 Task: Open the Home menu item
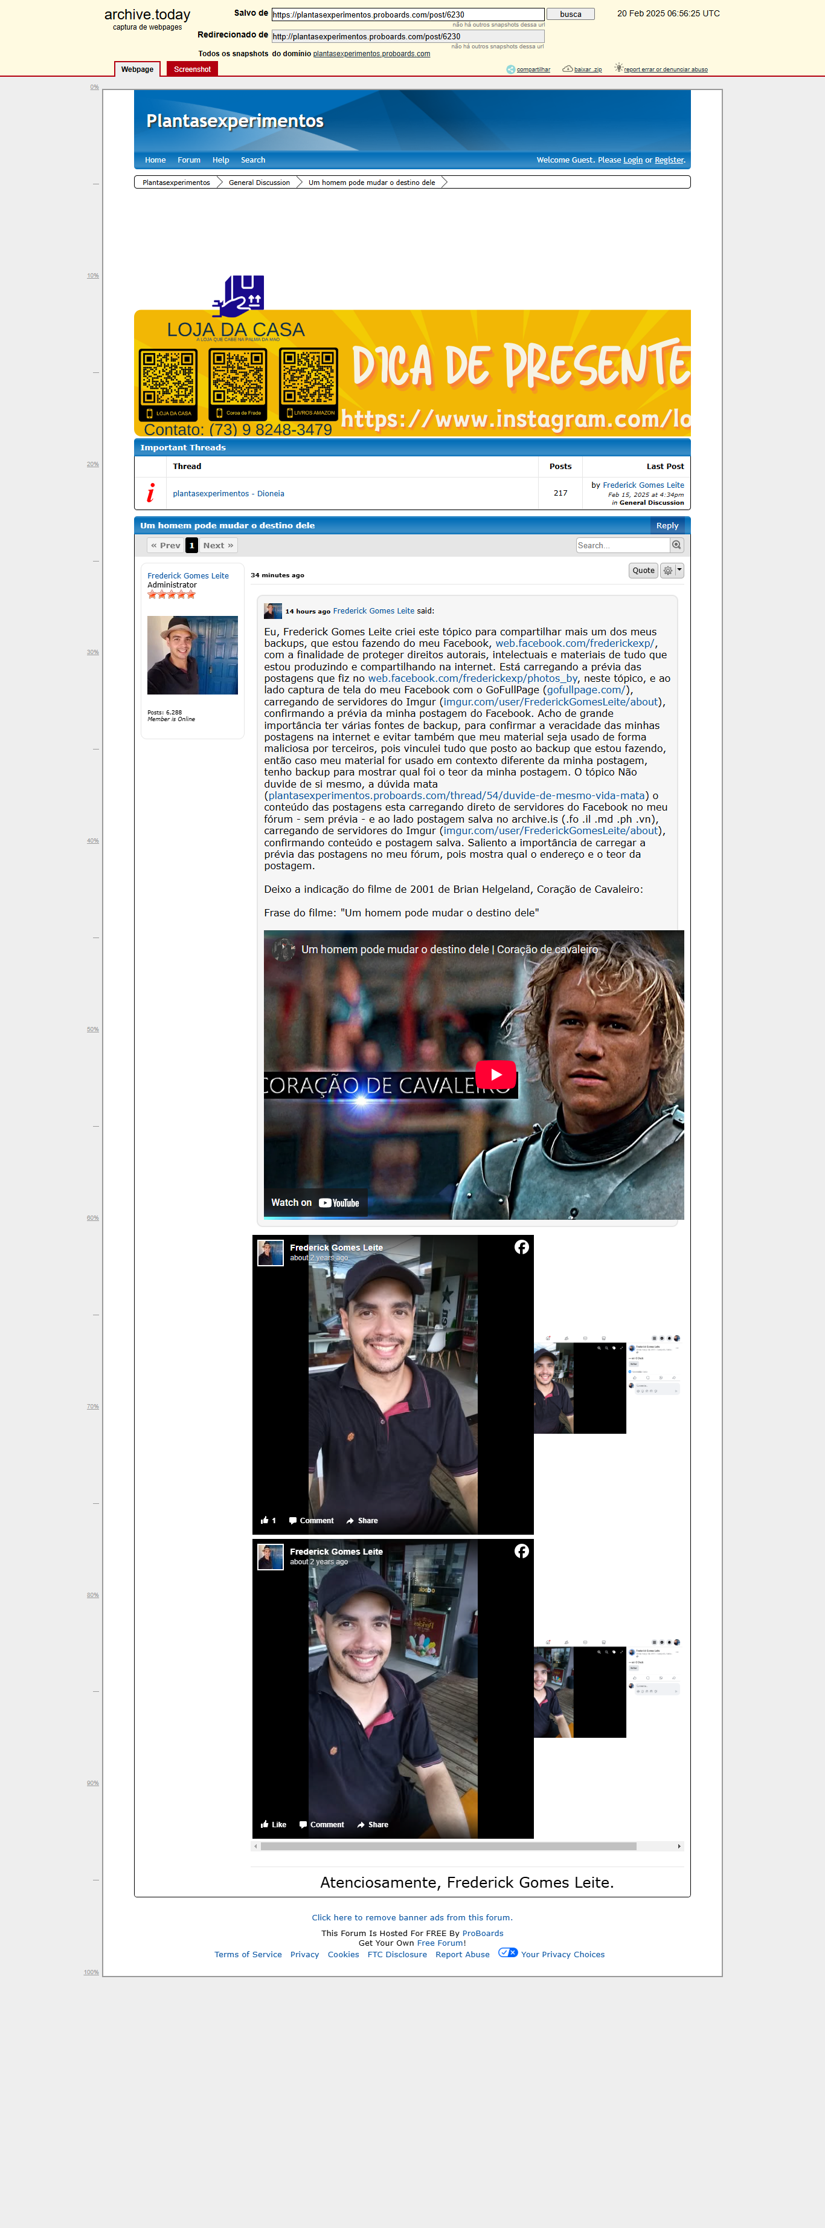tap(155, 160)
